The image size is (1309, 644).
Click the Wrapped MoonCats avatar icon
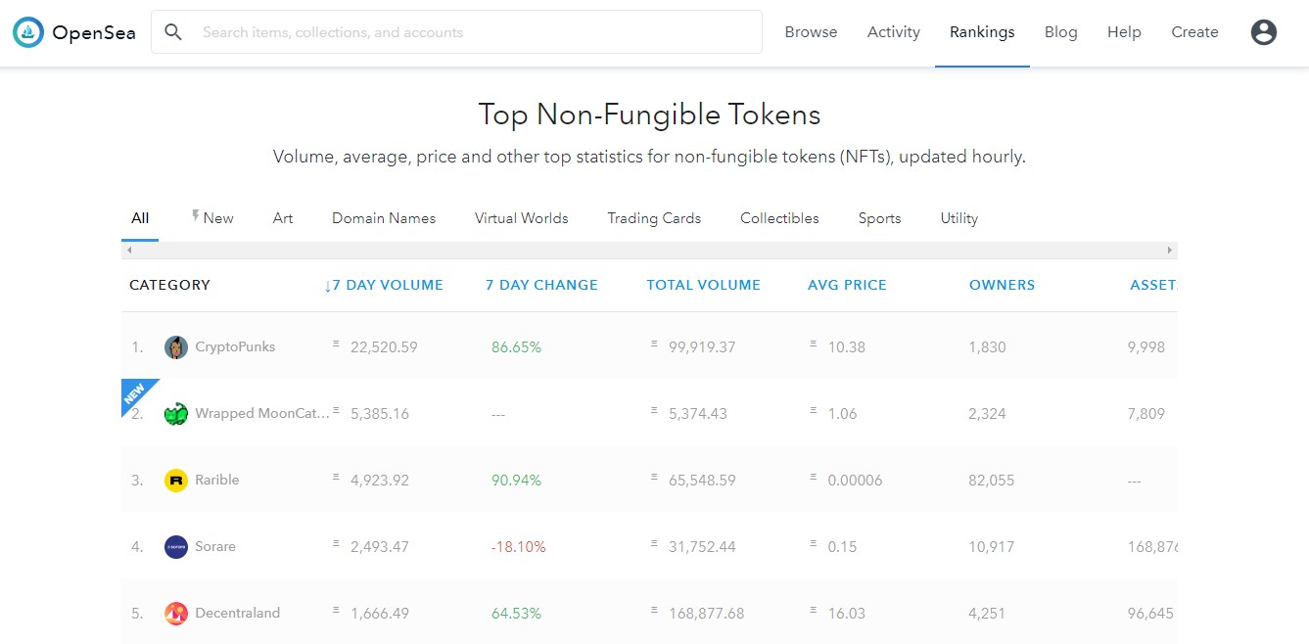(176, 414)
